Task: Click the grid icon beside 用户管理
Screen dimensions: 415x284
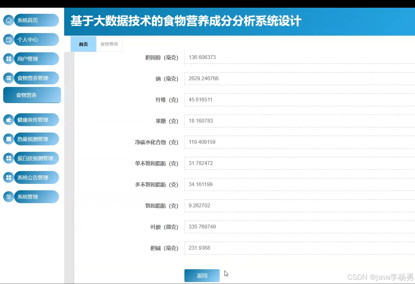Action: click(x=9, y=59)
